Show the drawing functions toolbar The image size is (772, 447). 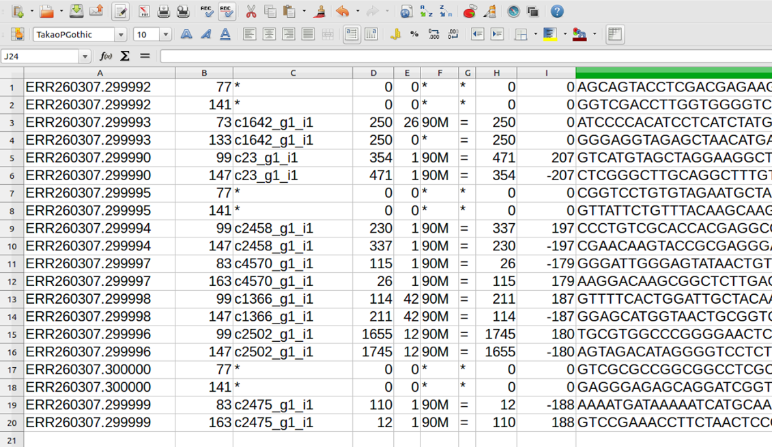(x=489, y=12)
